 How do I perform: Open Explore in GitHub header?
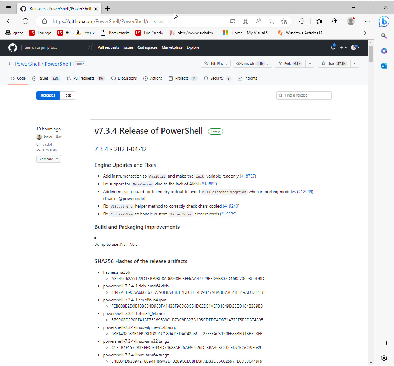(193, 47)
